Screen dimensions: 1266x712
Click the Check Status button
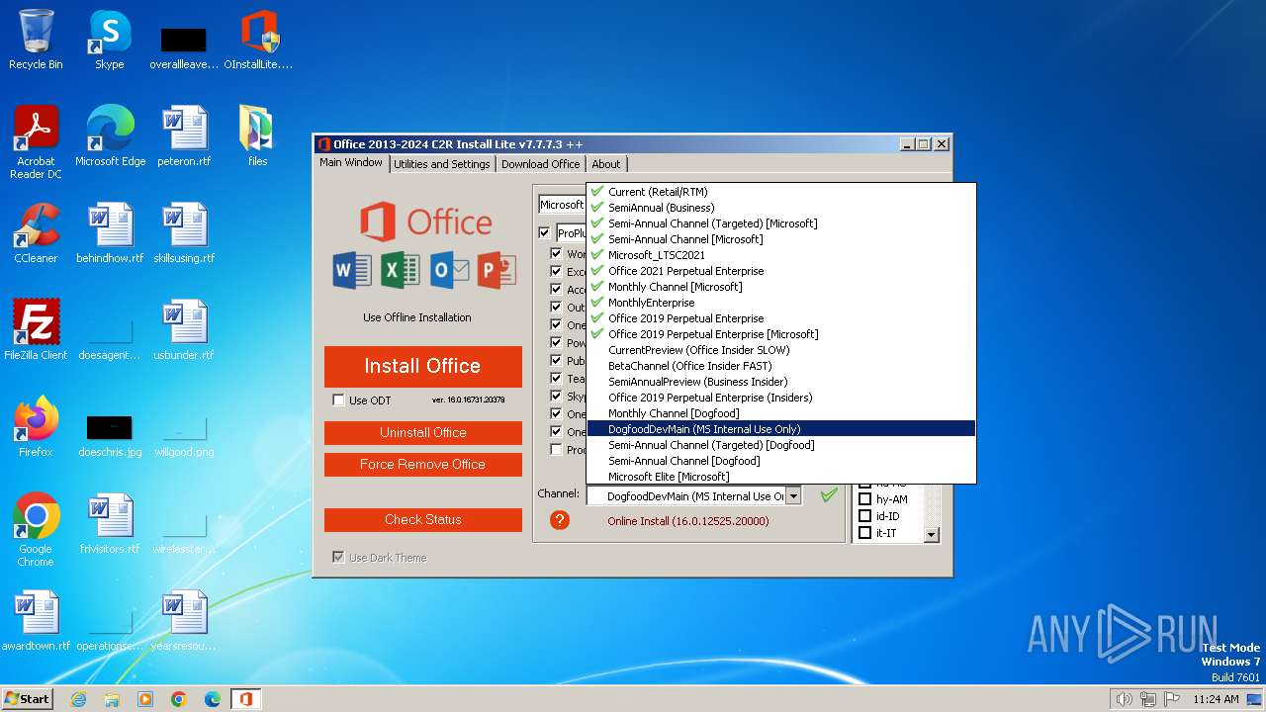click(423, 519)
